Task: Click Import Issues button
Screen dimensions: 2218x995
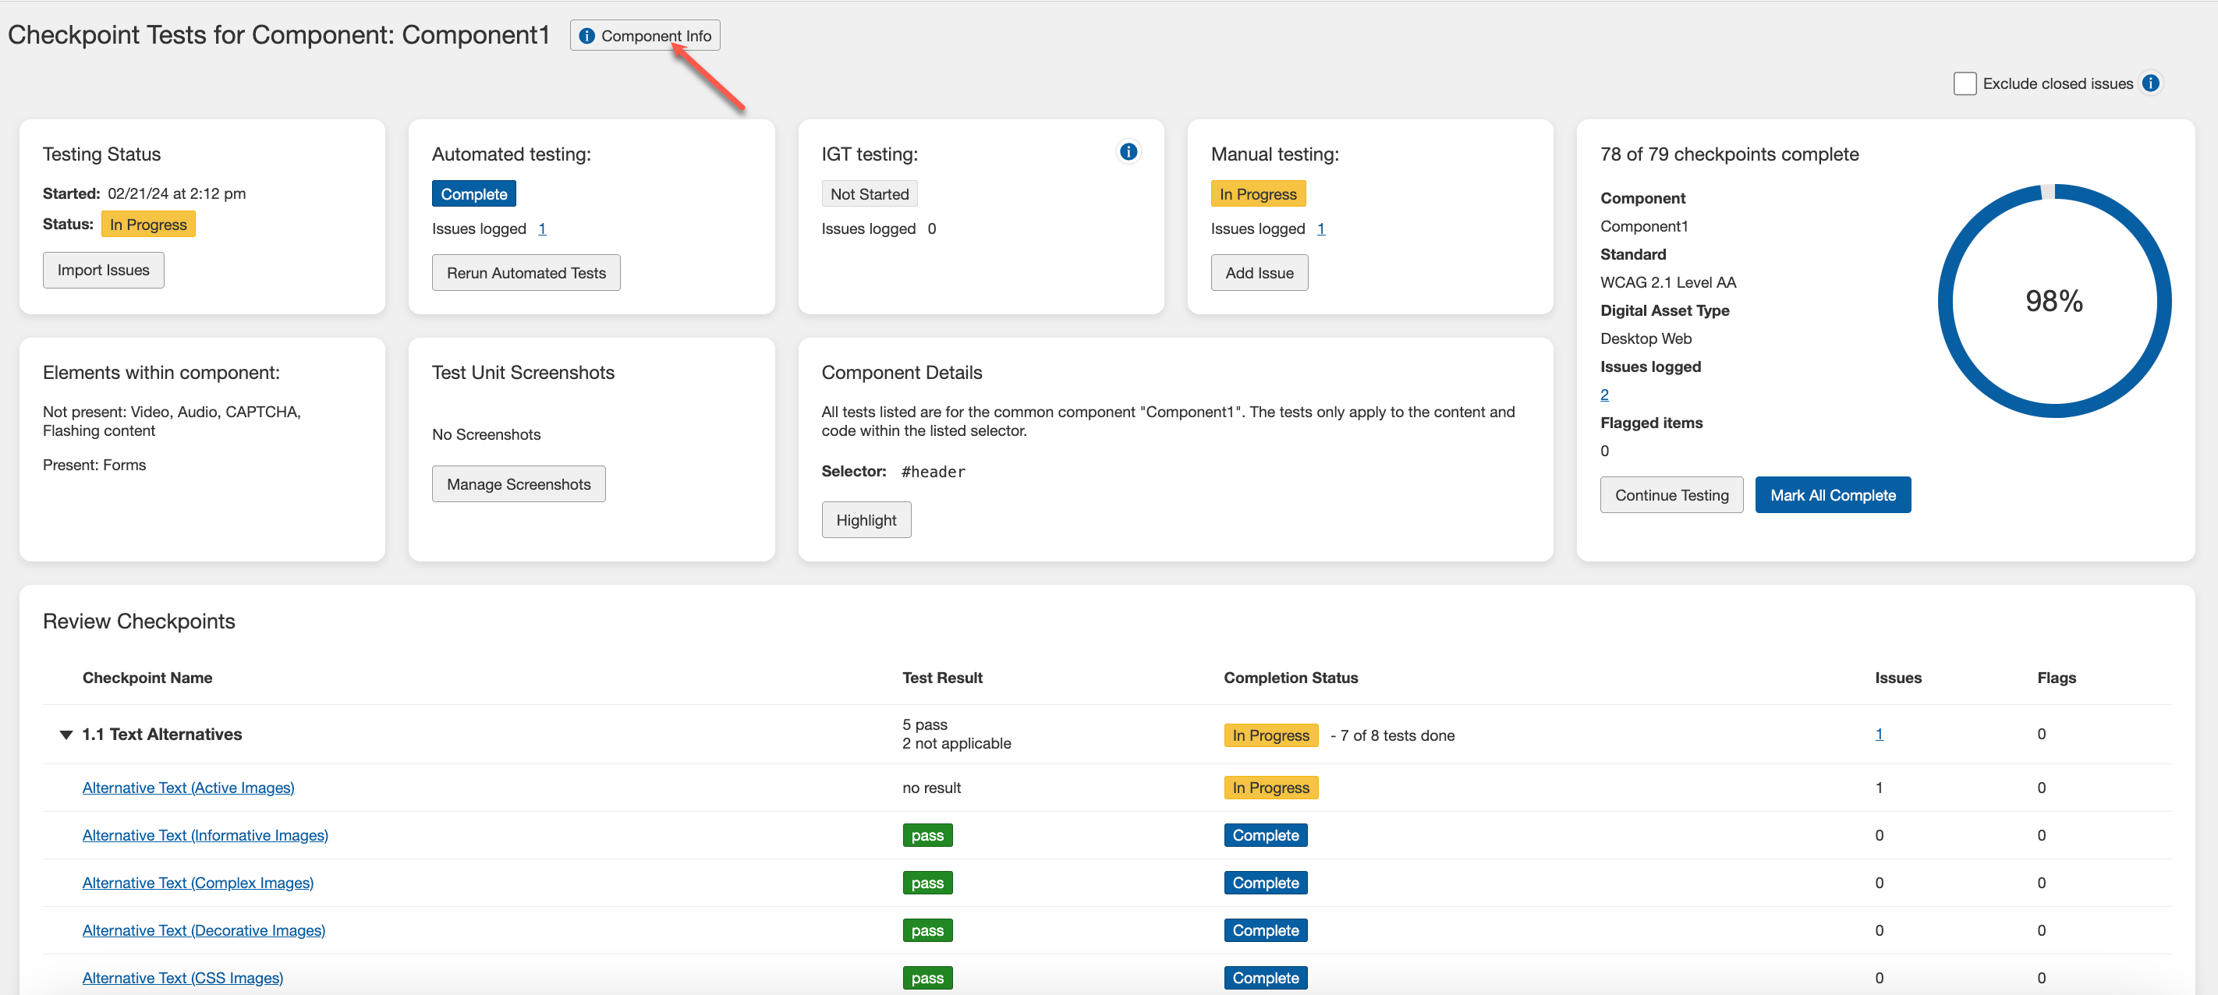Action: (x=103, y=269)
